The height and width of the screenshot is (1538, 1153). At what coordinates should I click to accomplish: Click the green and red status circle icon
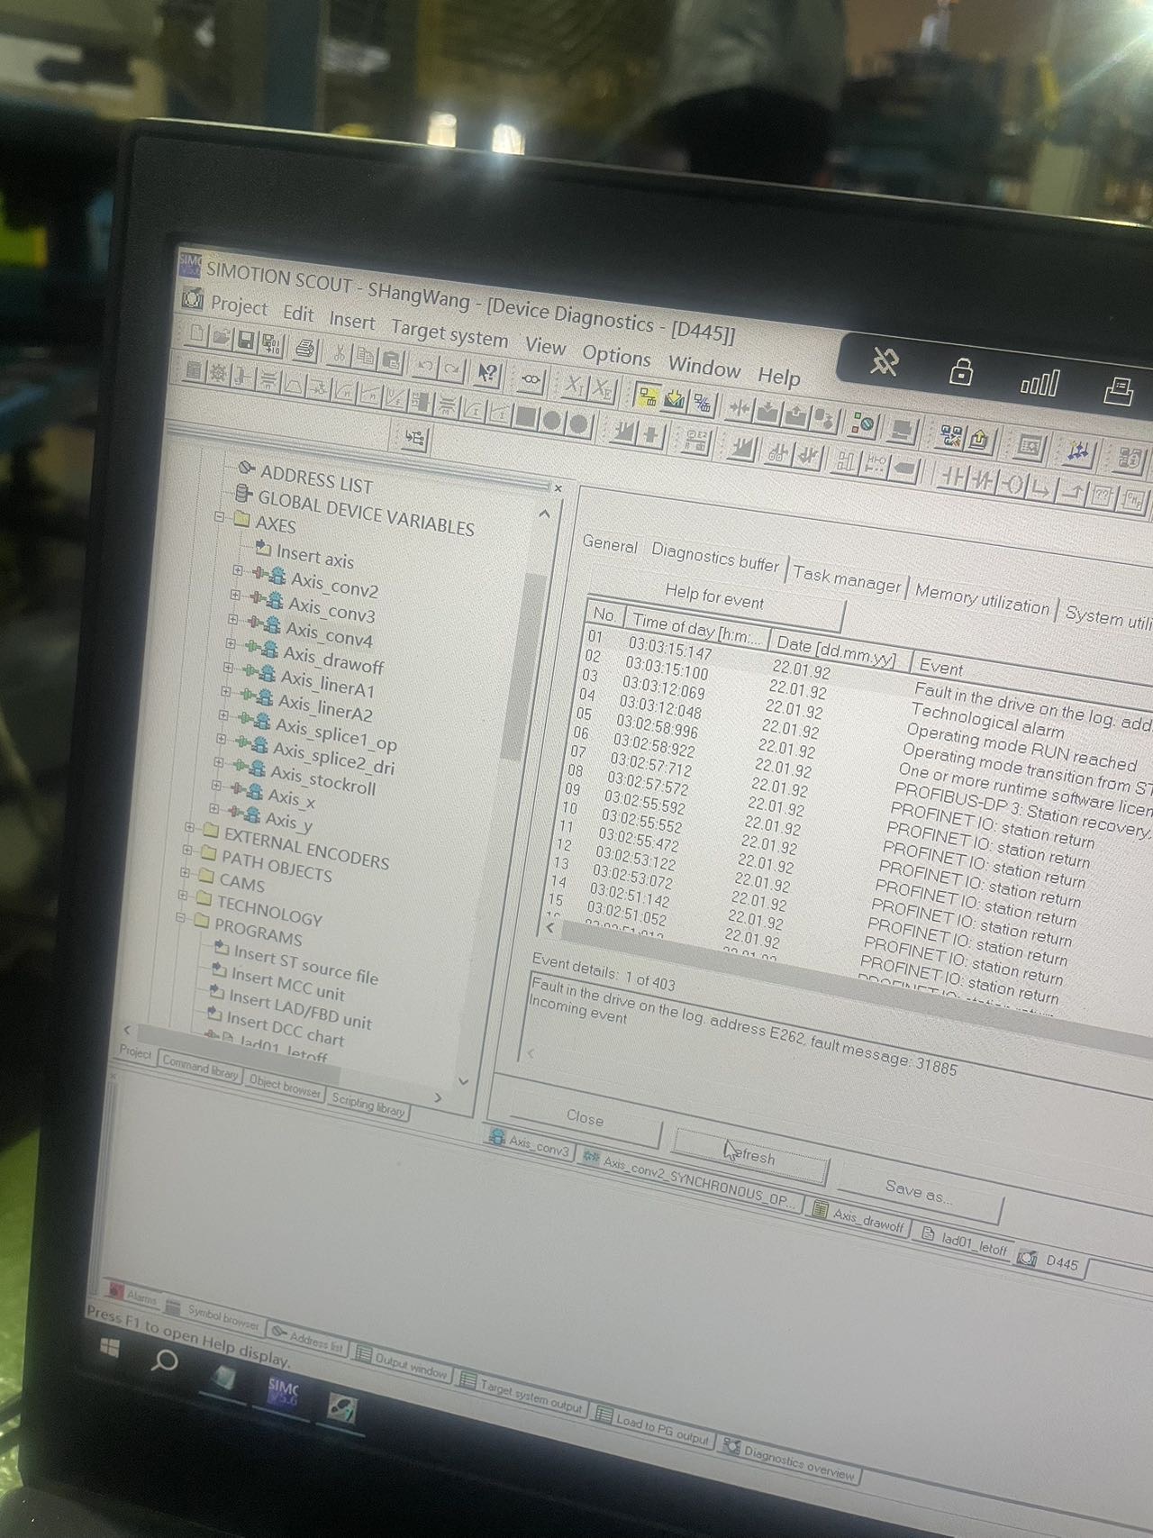point(865,423)
